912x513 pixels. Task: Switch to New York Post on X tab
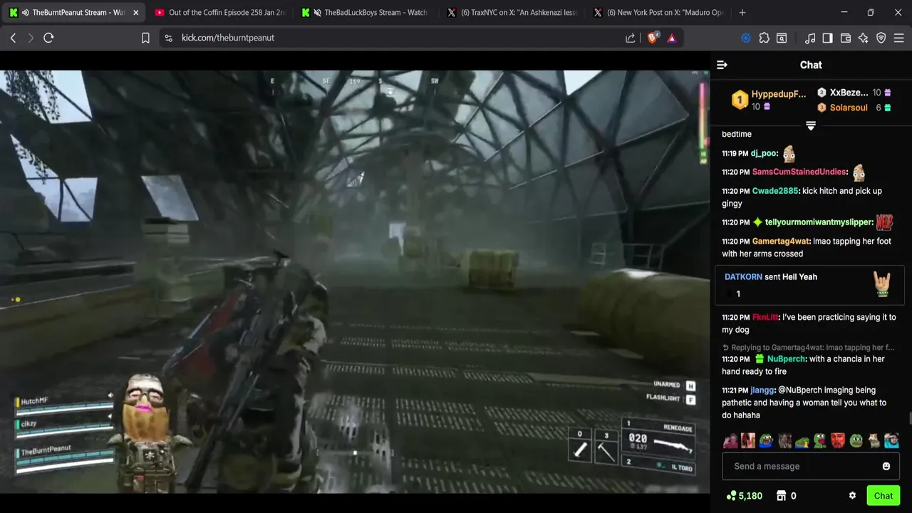pos(657,12)
